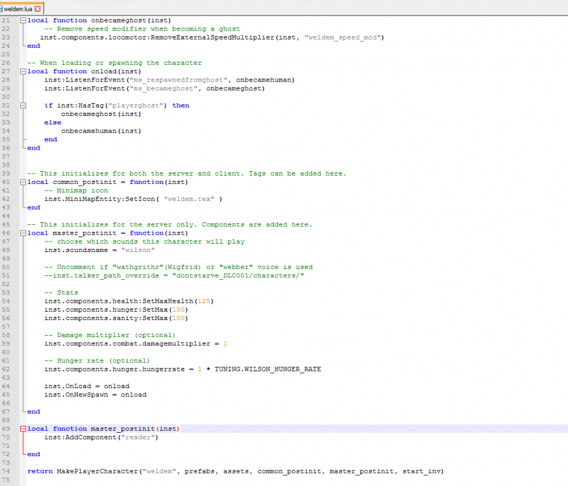Click on RemoveExternalSpeedMultiplier text
This screenshot has width=568, height=486.
click(212, 38)
